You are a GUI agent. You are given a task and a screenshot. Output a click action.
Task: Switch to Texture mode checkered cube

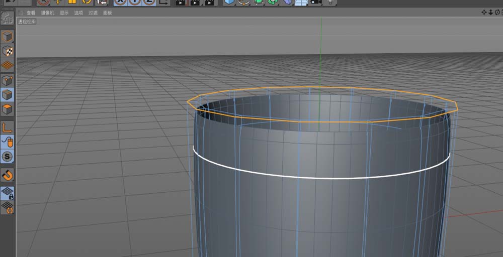[7, 51]
